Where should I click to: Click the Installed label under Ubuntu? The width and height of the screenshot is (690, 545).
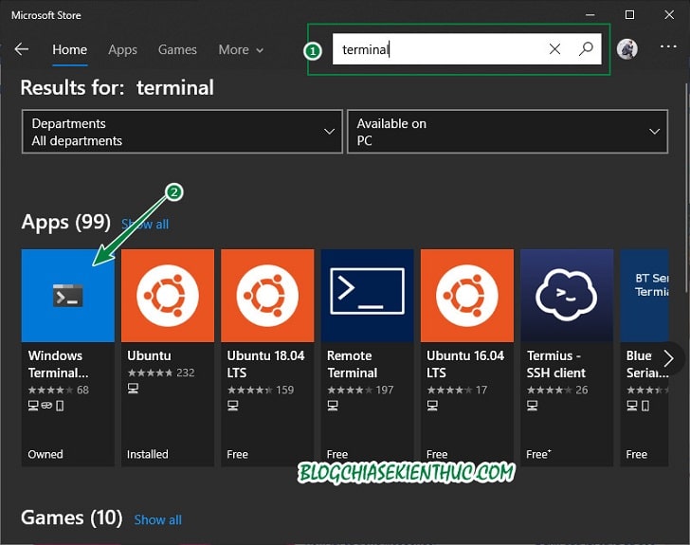[148, 454]
